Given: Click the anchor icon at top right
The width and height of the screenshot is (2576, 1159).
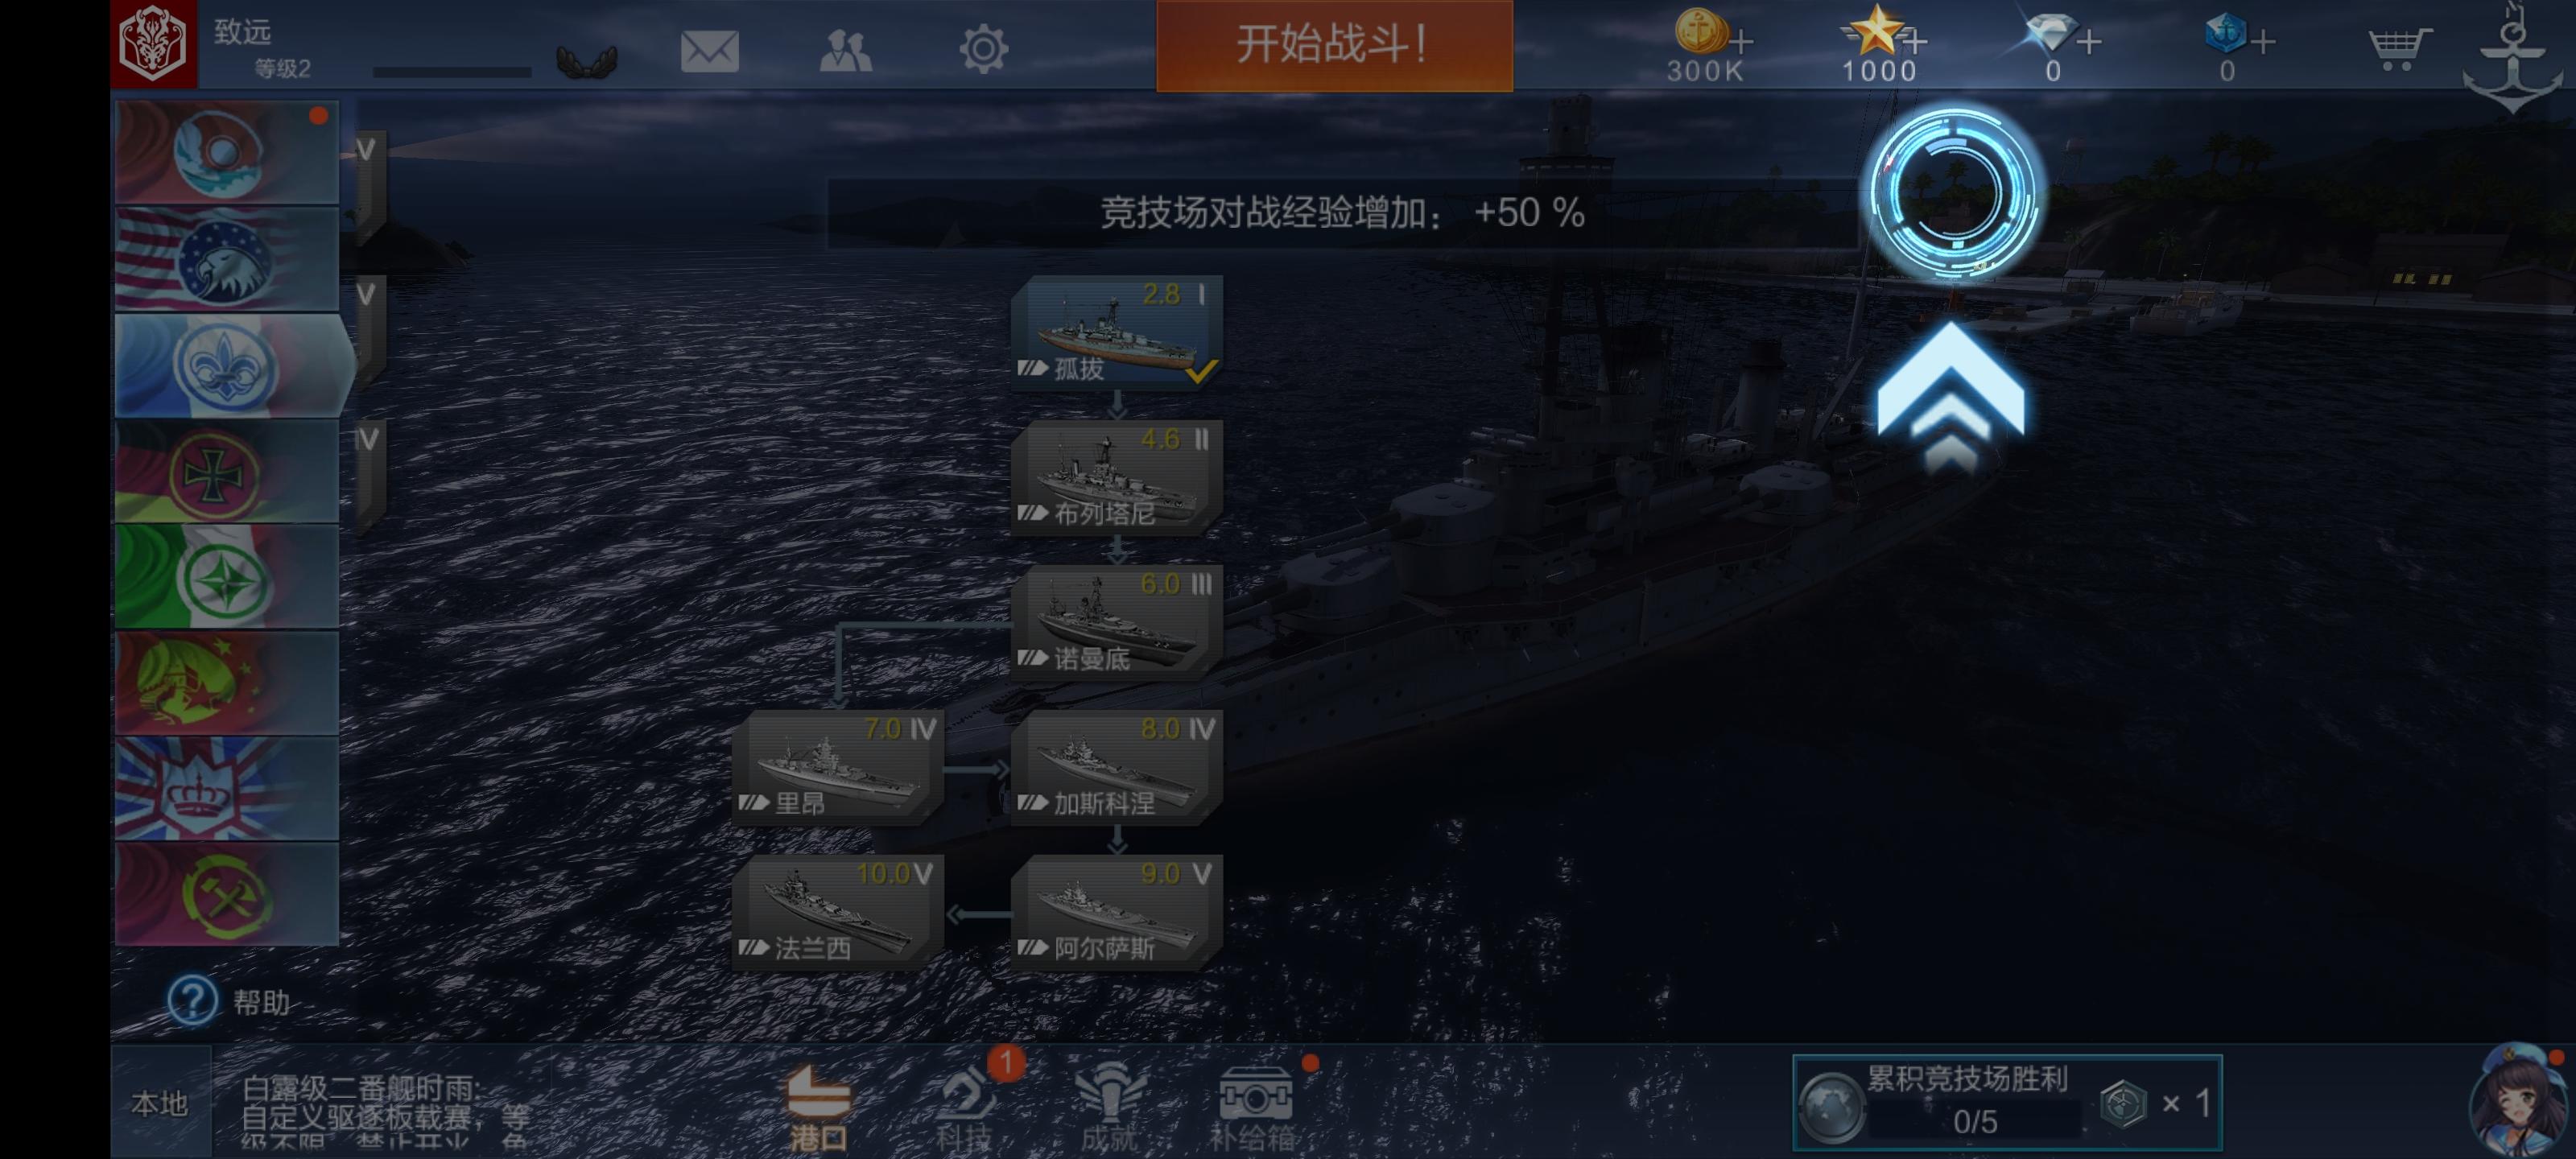Looking at the screenshot, I should pos(2513,58).
